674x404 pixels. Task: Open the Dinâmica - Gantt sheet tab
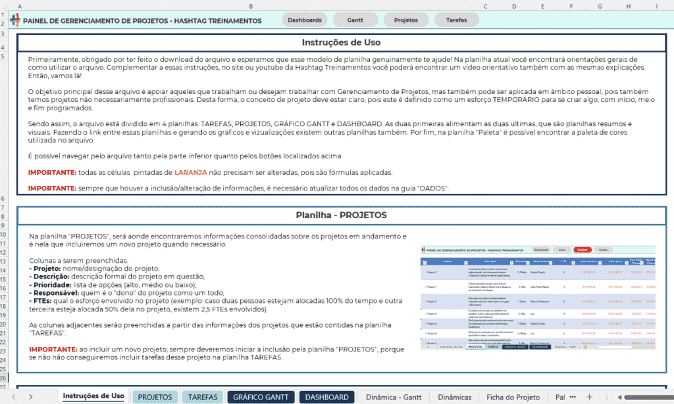point(393,397)
